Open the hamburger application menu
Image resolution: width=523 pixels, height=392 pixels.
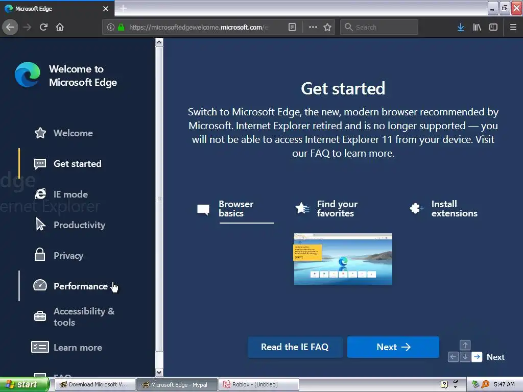point(513,27)
